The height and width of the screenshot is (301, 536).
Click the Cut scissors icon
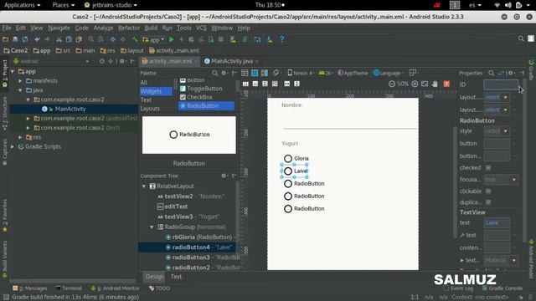click(x=59, y=39)
